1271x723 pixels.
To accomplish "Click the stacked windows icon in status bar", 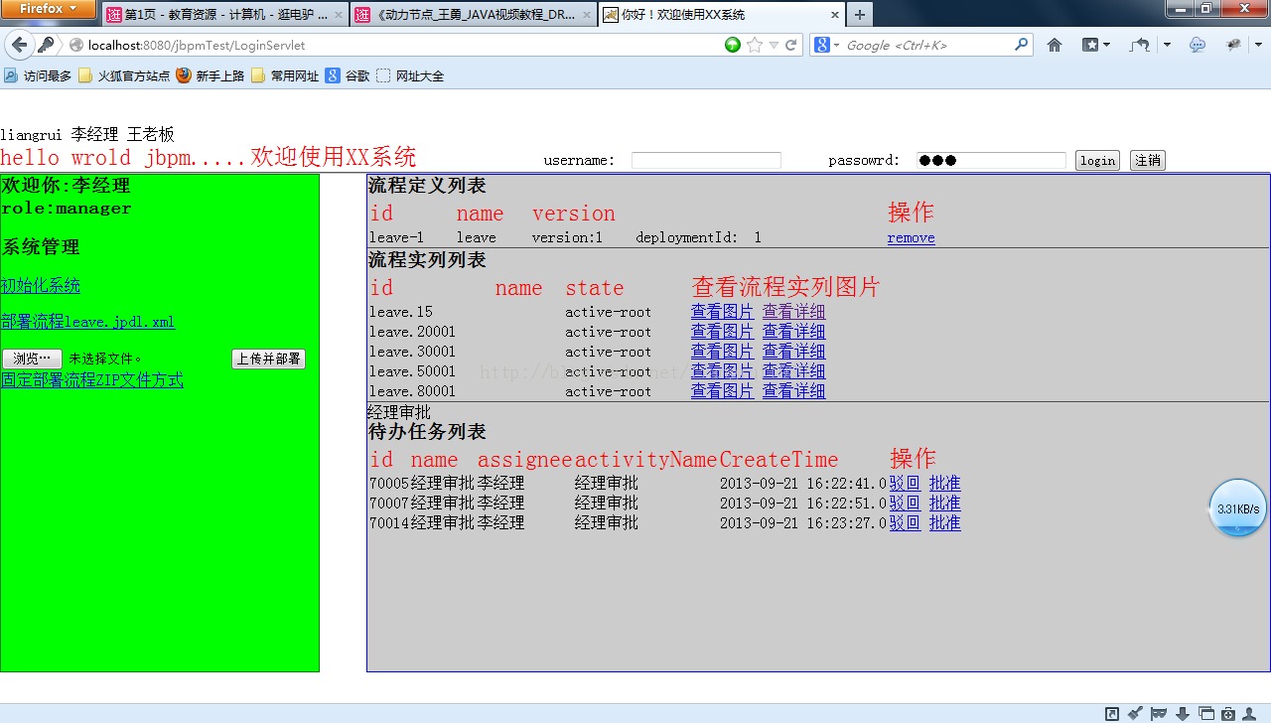I will (1206, 713).
